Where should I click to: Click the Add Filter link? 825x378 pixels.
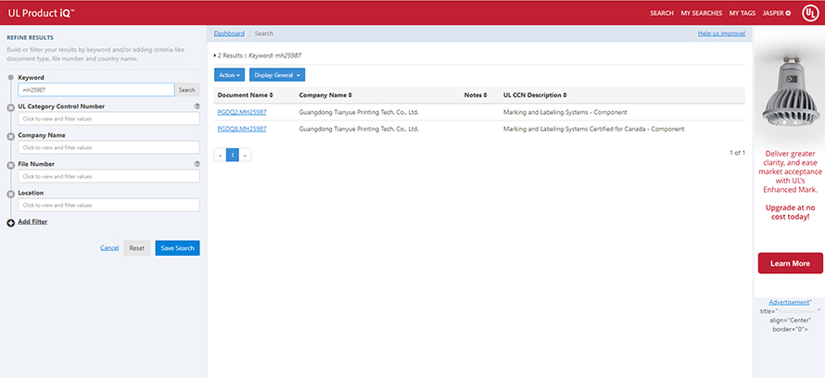[x=32, y=221]
